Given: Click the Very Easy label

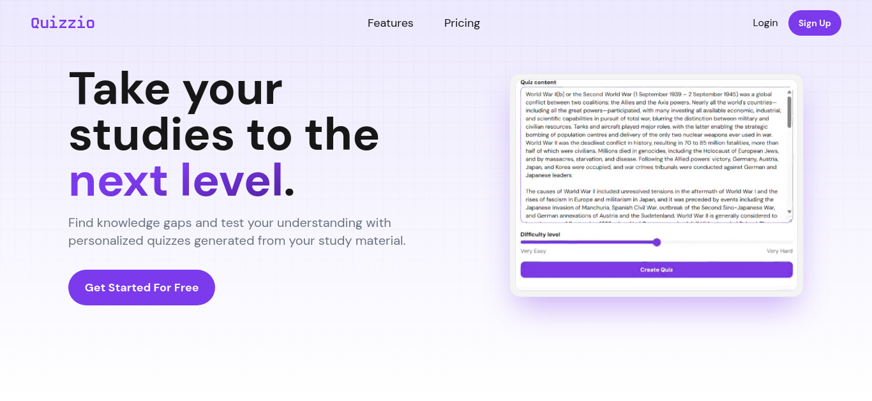Looking at the screenshot, I should tap(533, 251).
